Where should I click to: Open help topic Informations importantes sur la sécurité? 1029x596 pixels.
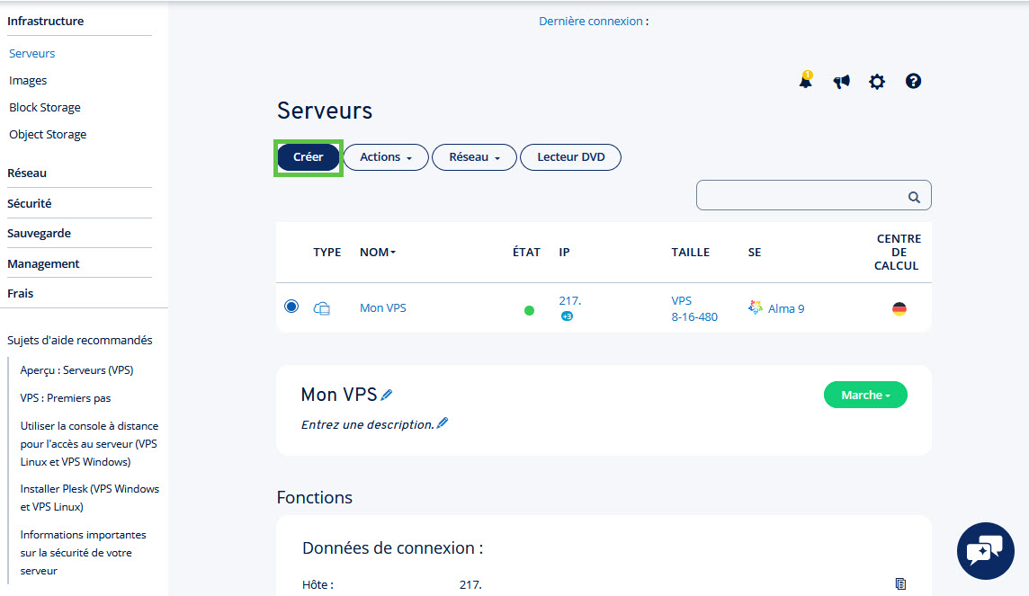(84, 553)
